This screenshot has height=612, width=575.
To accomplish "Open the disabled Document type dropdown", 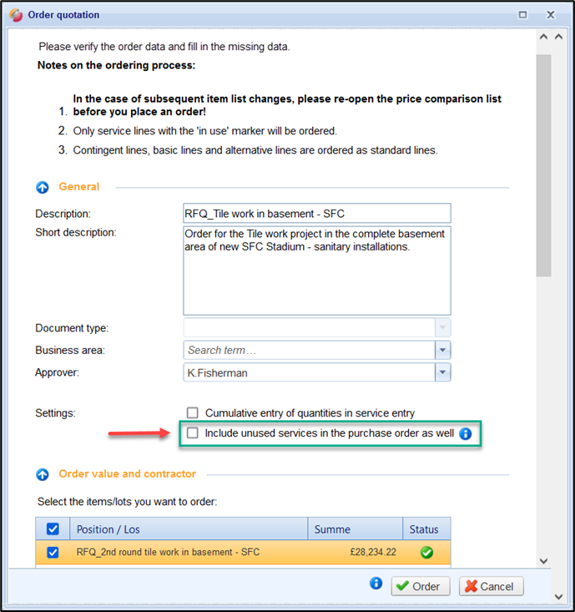I will coord(443,329).
